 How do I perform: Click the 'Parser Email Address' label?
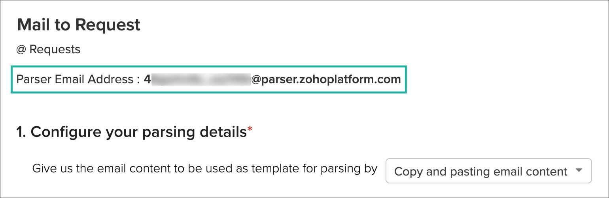click(75, 79)
